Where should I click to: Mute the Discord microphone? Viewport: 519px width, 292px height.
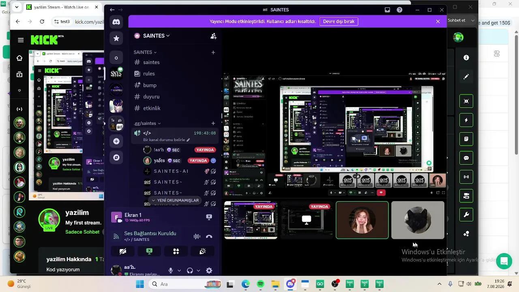tap(171, 271)
